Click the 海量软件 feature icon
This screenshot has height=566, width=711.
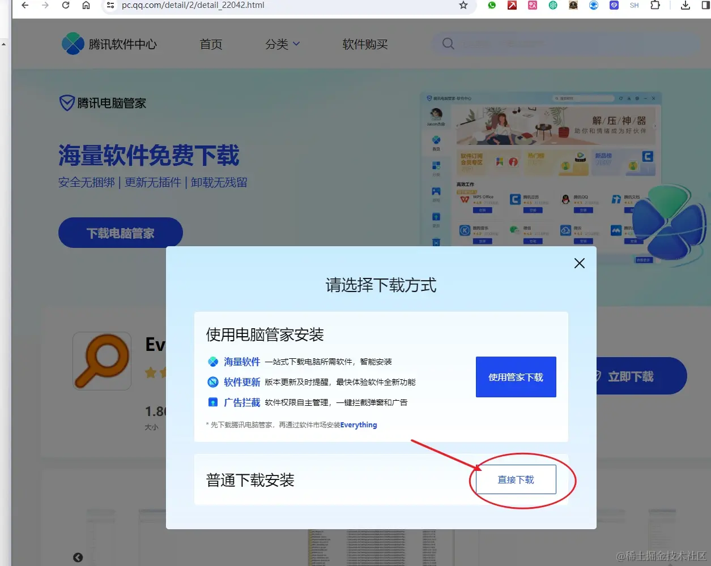(x=213, y=362)
